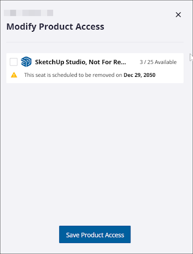Click the Dec 29, 2050 removal date
The height and width of the screenshot is (254, 193).
139,75
